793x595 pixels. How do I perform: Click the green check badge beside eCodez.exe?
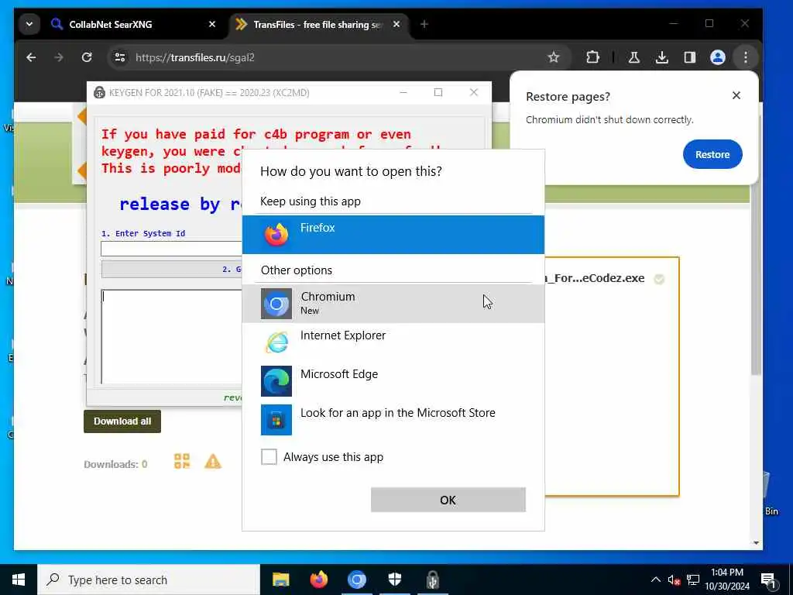click(x=659, y=279)
